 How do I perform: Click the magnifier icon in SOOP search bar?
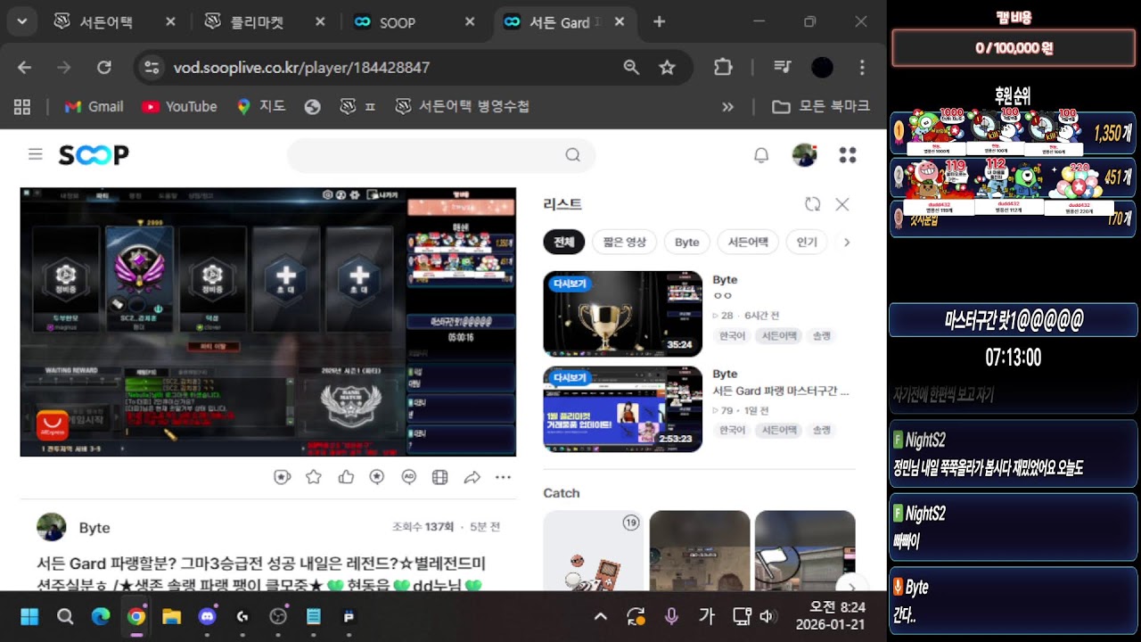pyautogui.click(x=572, y=155)
